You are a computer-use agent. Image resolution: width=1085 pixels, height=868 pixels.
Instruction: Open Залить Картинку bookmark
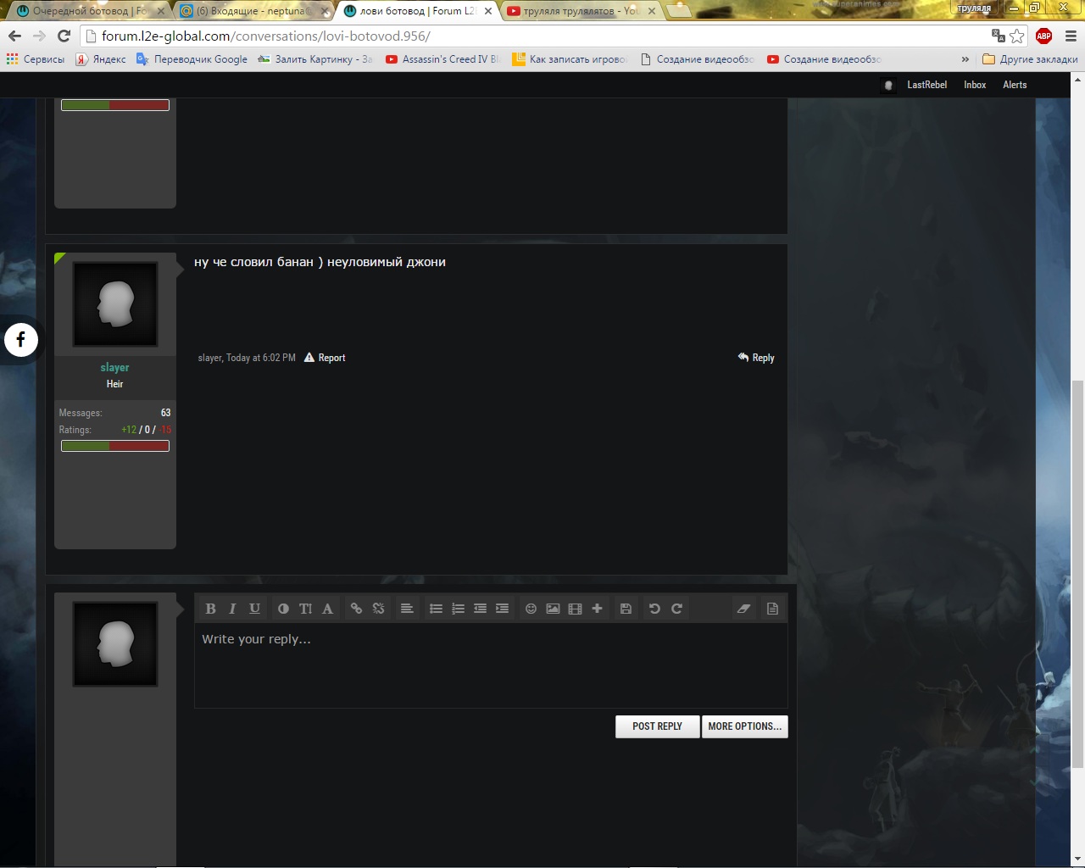[x=315, y=59]
